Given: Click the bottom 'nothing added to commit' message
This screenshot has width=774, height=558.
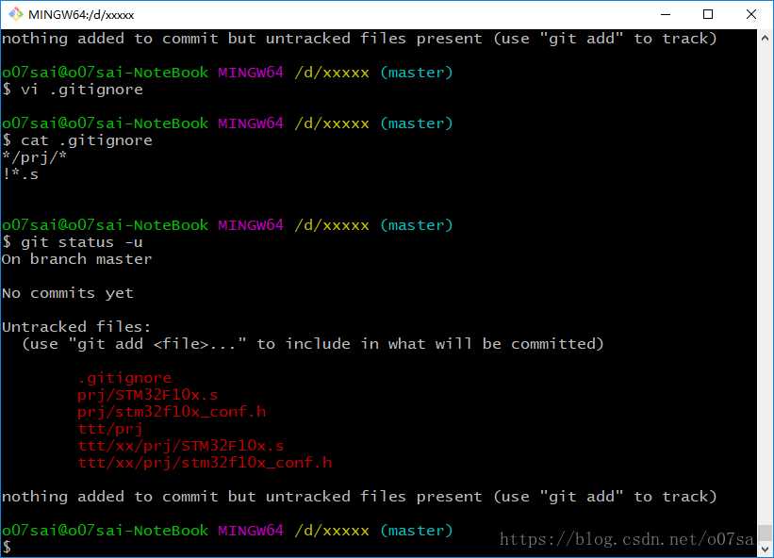Looking at the screenshot, I should click(359, 497).
